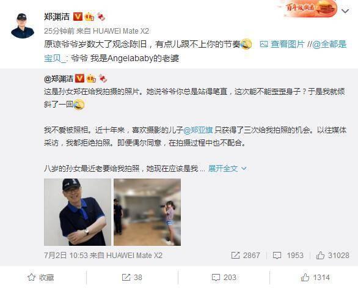Open the 查看图片 view-image link
The width and height of the screenshot is (358, 288).
(282, 44)
